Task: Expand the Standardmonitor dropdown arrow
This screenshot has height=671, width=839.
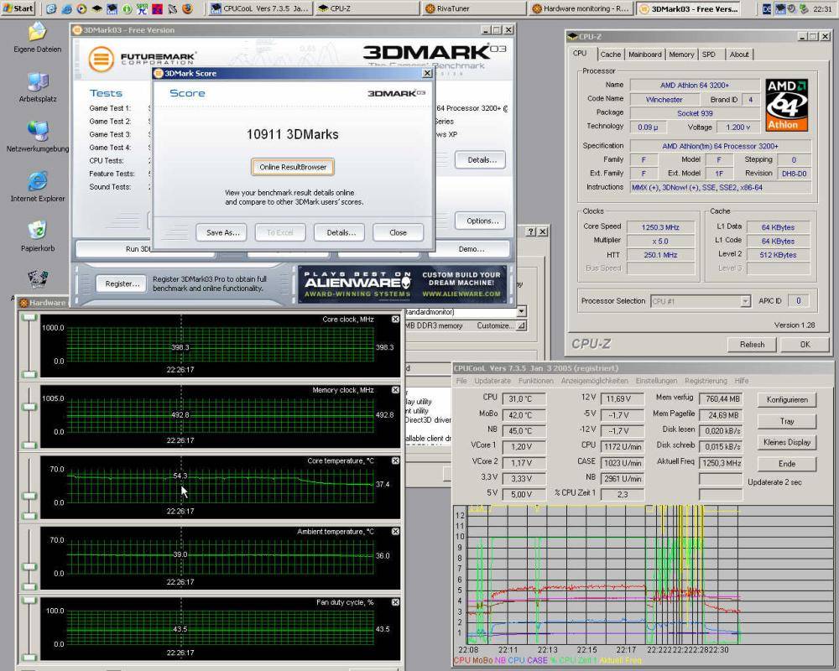Action: point(521,311)
